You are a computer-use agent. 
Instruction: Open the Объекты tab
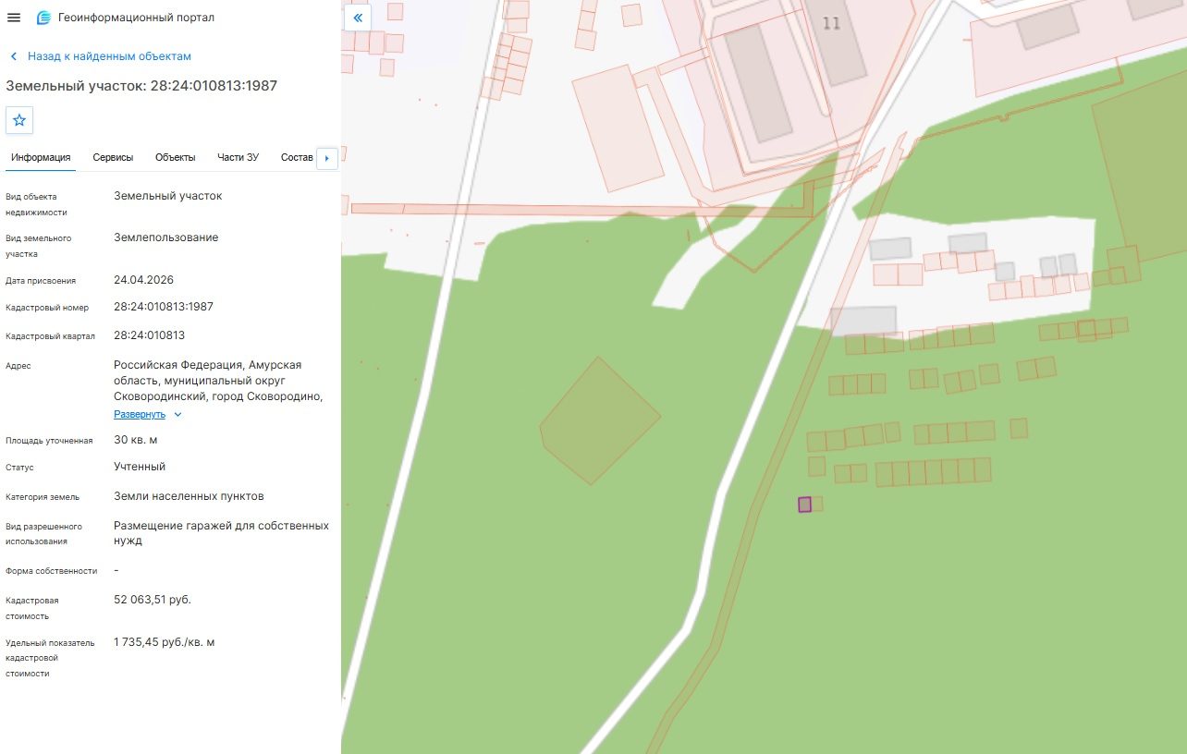coord(176,157)
